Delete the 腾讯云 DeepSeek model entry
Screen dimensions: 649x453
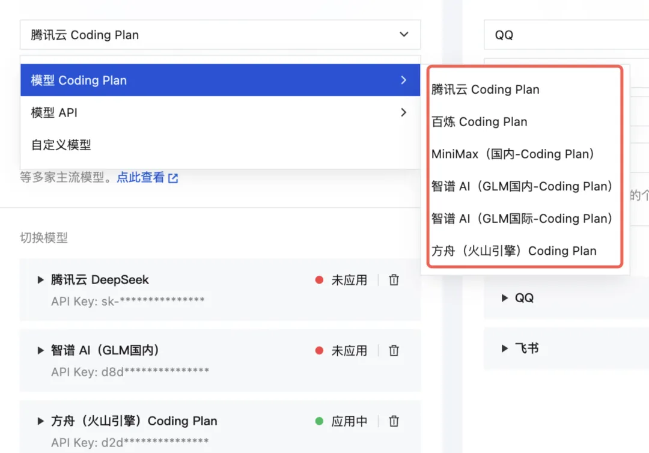click(x=394, y=280)
